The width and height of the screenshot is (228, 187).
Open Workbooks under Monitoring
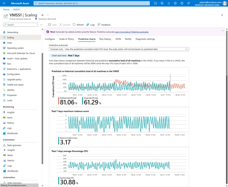(12, 133)
